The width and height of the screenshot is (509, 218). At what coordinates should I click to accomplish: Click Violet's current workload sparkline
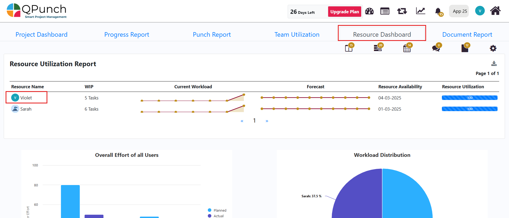(193, 98)
